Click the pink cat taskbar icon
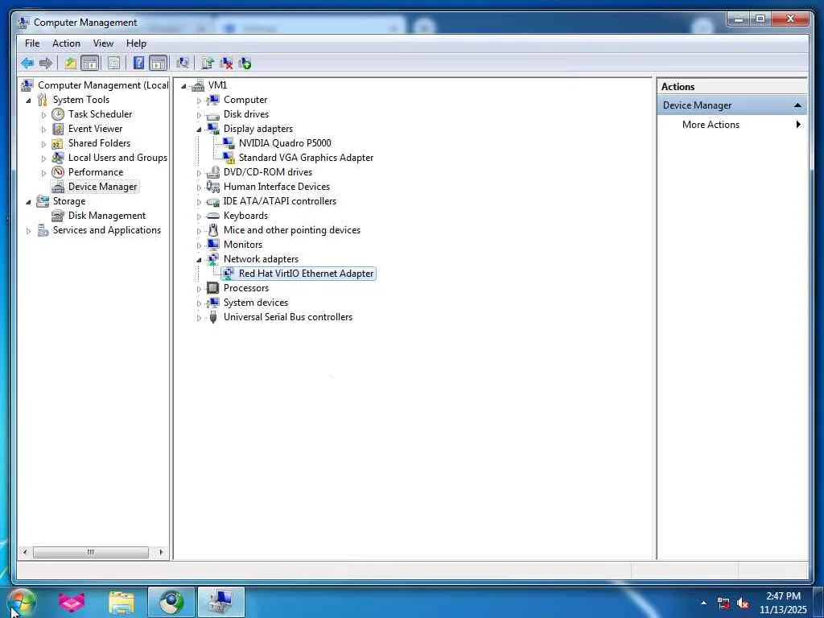The image size is (824, 618). pyautogui.click(x=72, y=602)
